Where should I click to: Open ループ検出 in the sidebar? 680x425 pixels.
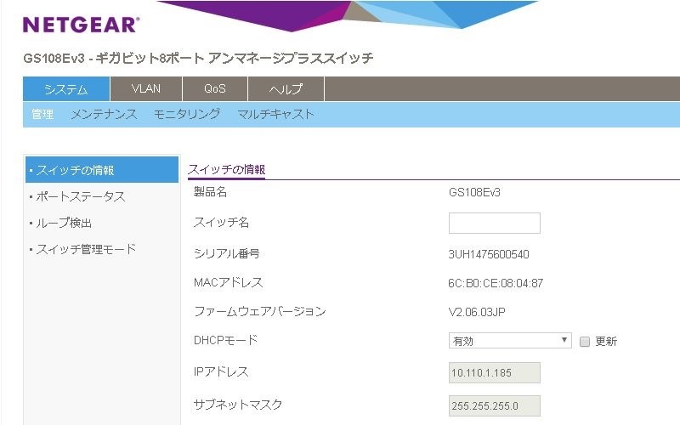click(x=64, y=224)
